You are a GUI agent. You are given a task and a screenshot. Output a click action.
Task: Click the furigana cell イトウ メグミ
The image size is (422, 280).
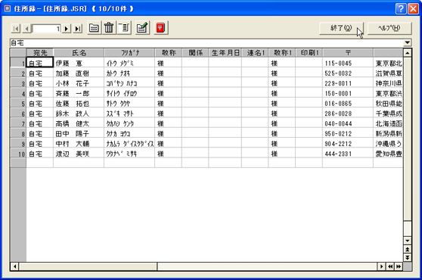[129, 63]
